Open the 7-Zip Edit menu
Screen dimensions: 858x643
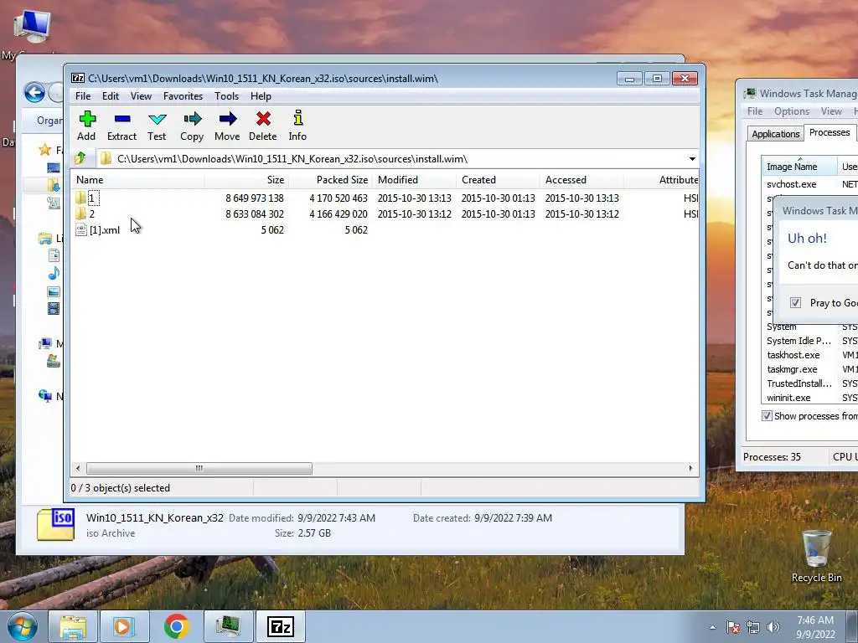110,96
